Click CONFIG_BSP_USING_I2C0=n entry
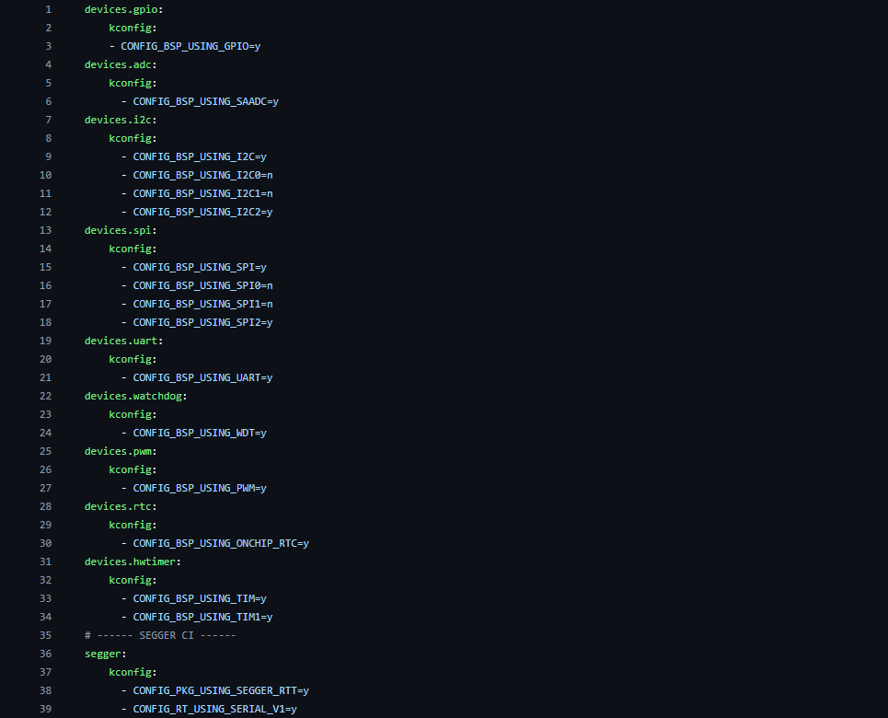Viewport: 888px width, 718px height. pyautogui.click(x=202, y=175)
